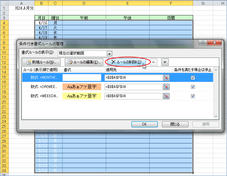Click the 適用先 field of the OR(WEE rule
The image size is (227, 176).
[x=134, y=87]
